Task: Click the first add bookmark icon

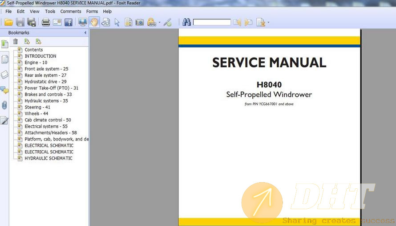Action: pos(27,42)
